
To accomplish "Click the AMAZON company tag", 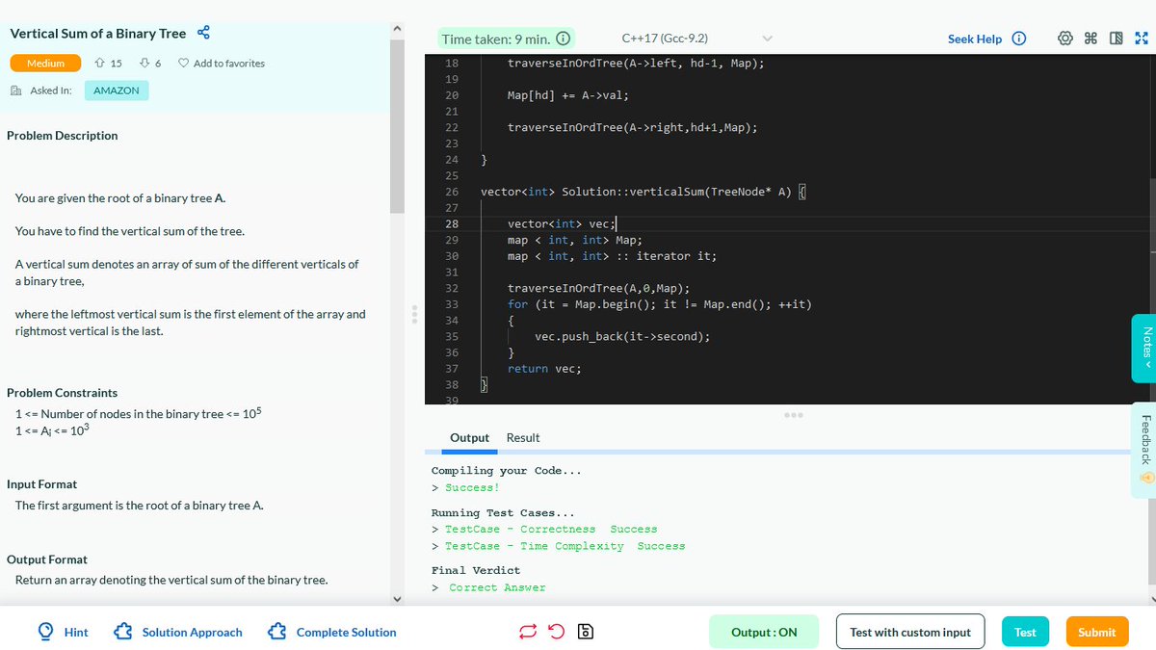I will pyautogui.click(x=117, y=91).
